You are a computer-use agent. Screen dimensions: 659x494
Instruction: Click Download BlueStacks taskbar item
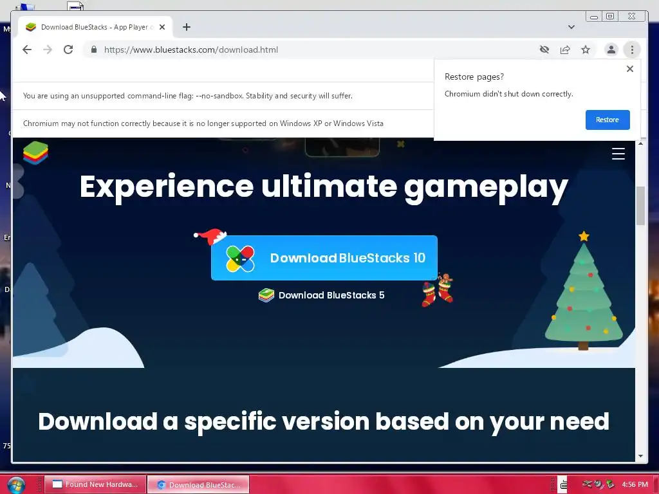198,484
